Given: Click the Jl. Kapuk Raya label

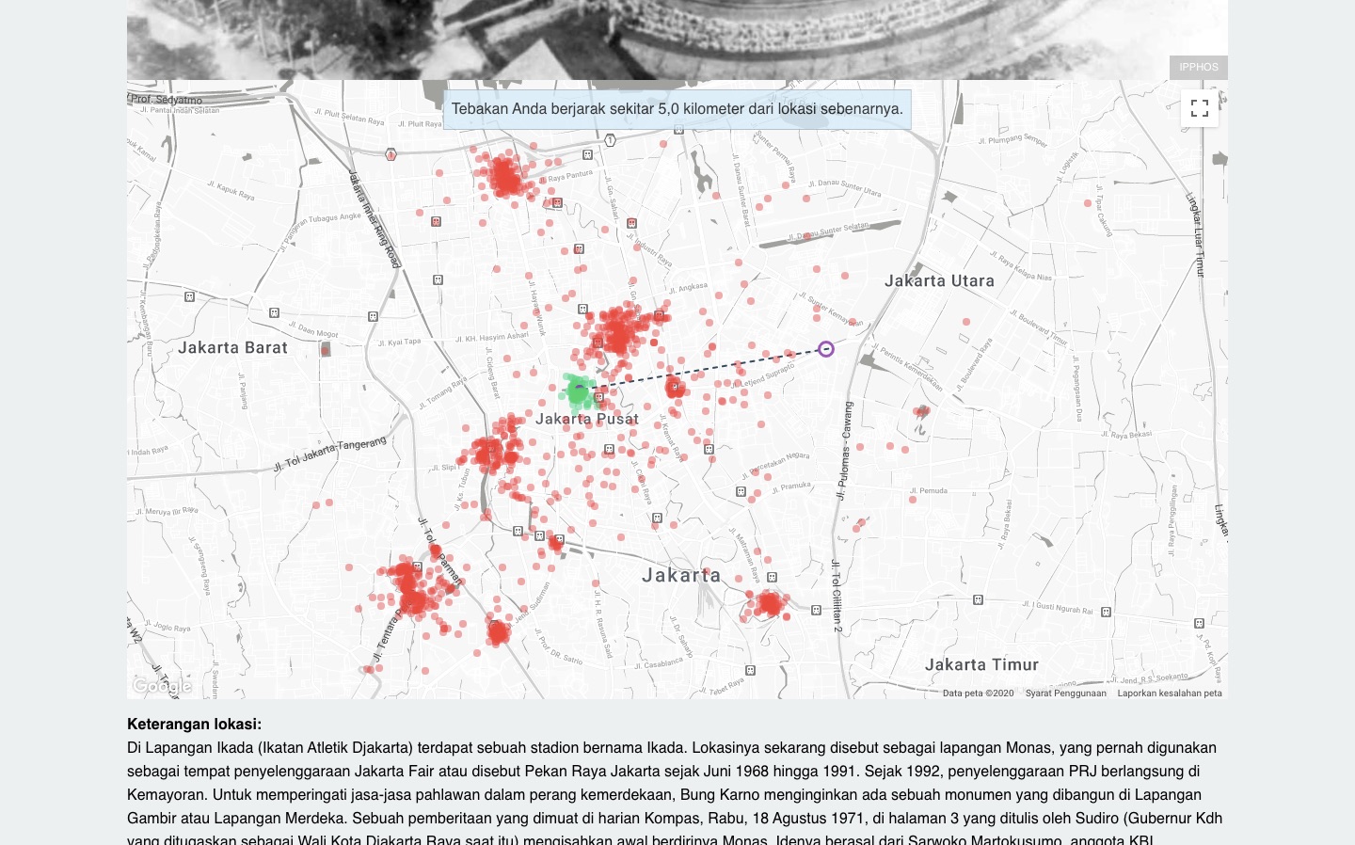Looking at the screenshot, I should tap(231, 190).
